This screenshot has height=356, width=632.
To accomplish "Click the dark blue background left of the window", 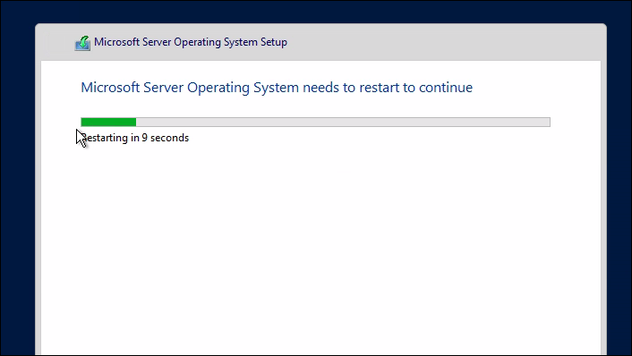I will click(18, 190).
